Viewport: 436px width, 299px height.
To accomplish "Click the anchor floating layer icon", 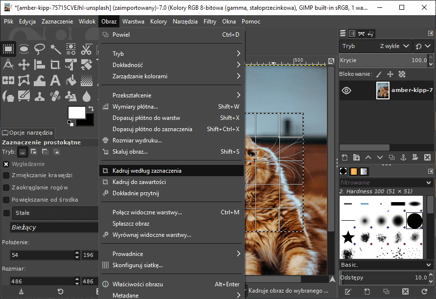I will click(x=403, y=158).
